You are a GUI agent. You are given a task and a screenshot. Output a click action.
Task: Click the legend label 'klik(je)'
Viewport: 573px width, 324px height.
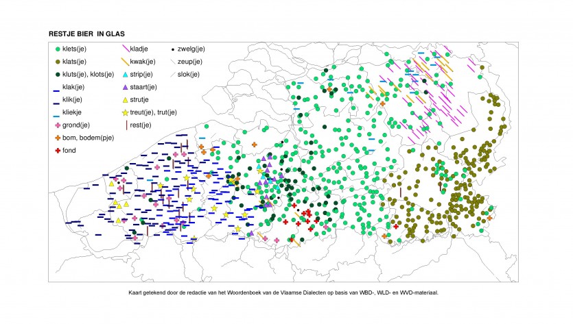pyautogui.click(x=72, y=99)
